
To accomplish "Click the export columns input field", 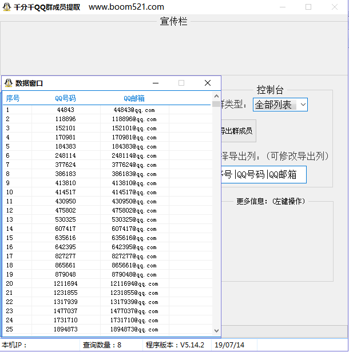I will (x=263, y=175).
